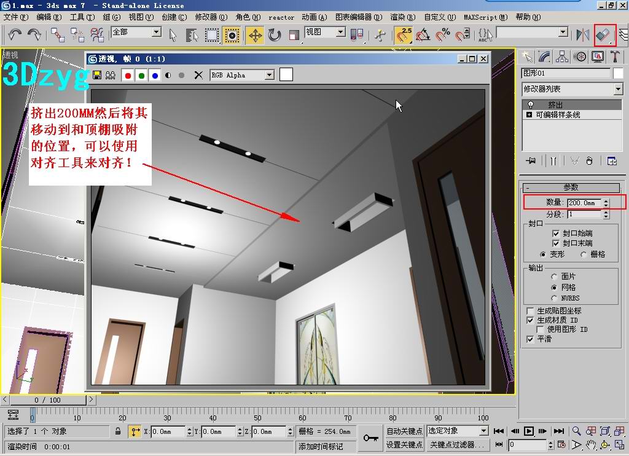This screenshot has height=456, width=629.
Task: Activate the Select and Move tool
Action: (255, 35)
